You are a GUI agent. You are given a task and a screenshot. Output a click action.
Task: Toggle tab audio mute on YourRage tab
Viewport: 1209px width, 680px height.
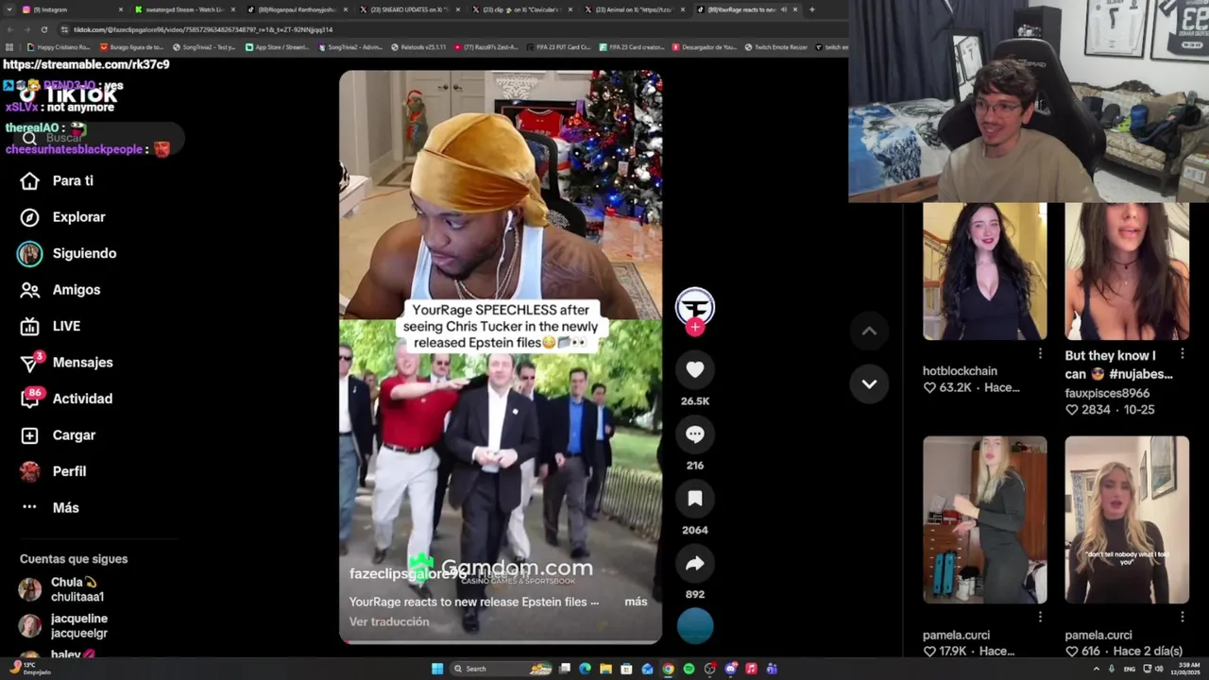(x=784, y=9)
